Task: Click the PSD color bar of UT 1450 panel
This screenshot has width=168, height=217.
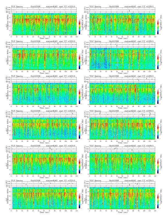Action: (158, 96)
